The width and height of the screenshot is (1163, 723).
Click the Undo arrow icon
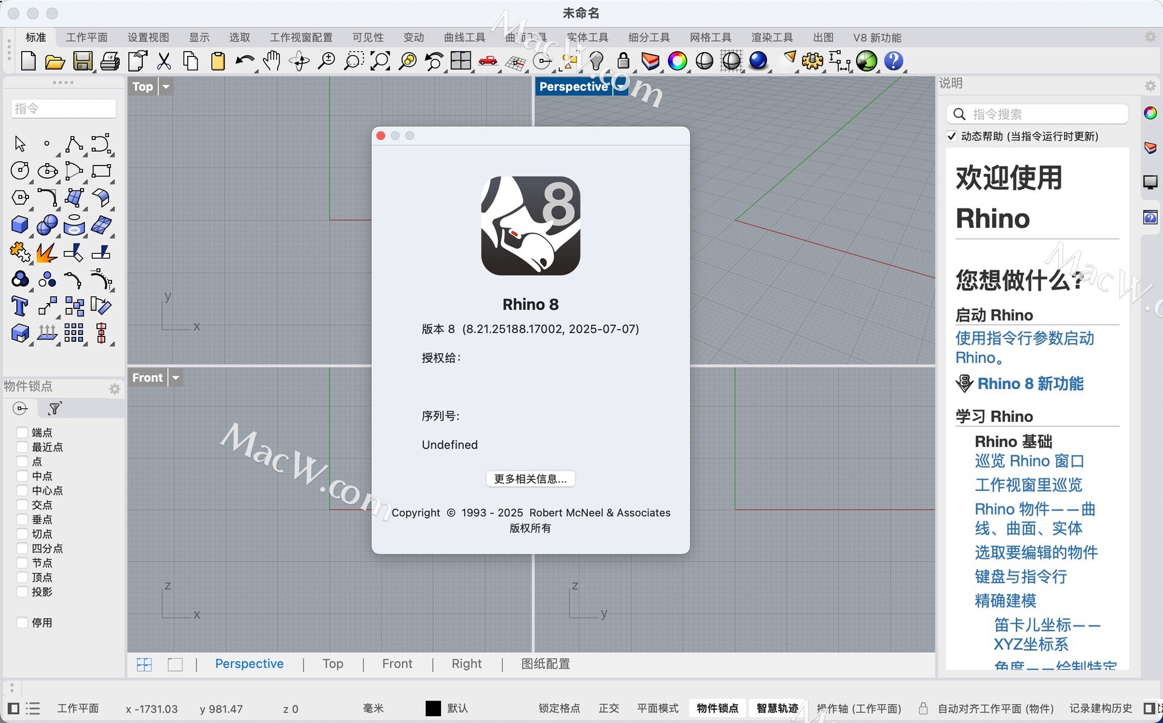pos(245,61)
